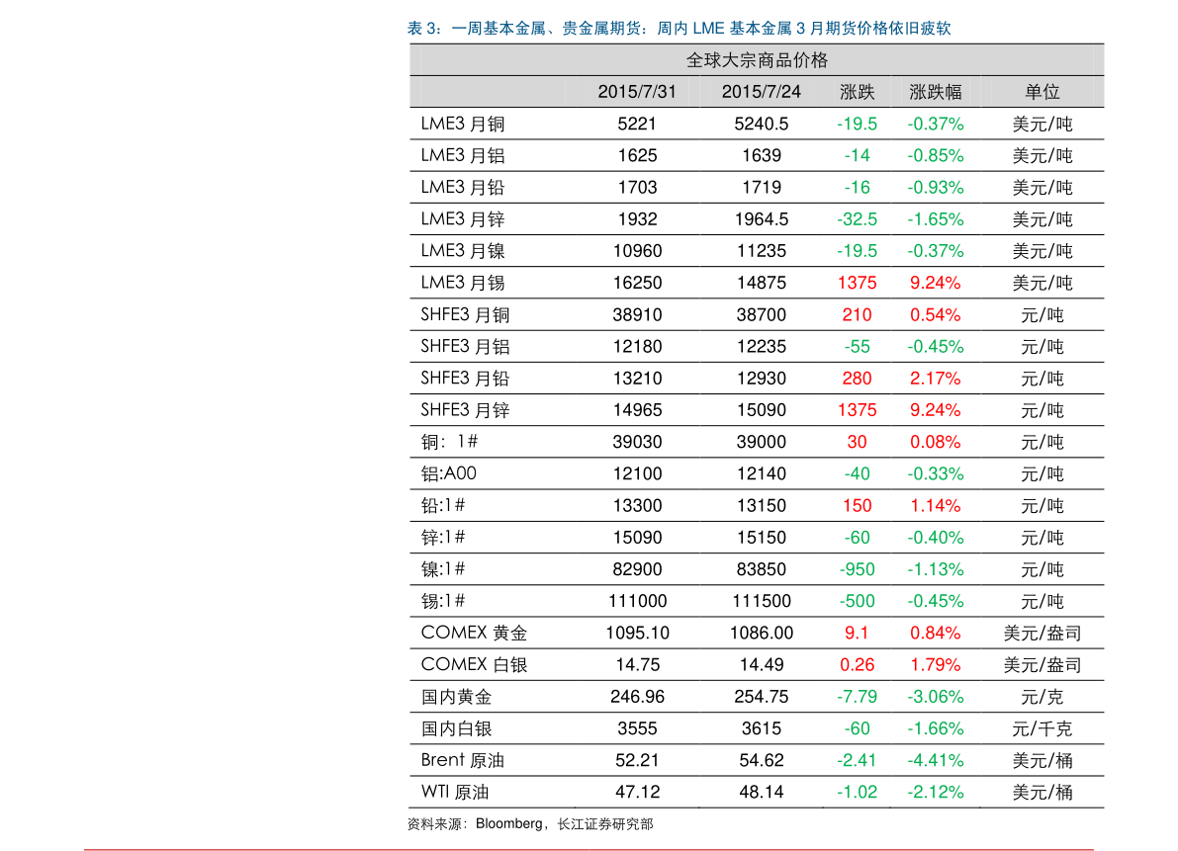Image resolution: width=1178 pixels, height=851 pixels.
Task: Click the -14 change value
Action: (857, 156)
